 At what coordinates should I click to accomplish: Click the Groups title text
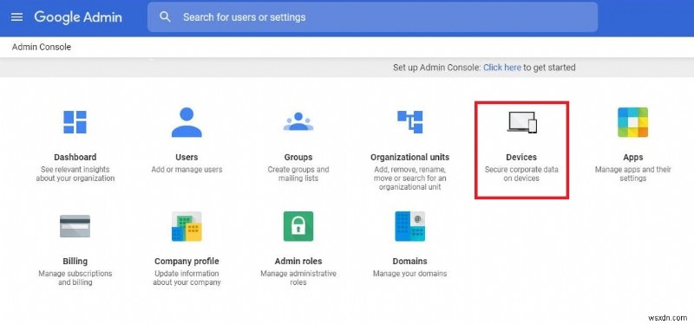(298, 157)
